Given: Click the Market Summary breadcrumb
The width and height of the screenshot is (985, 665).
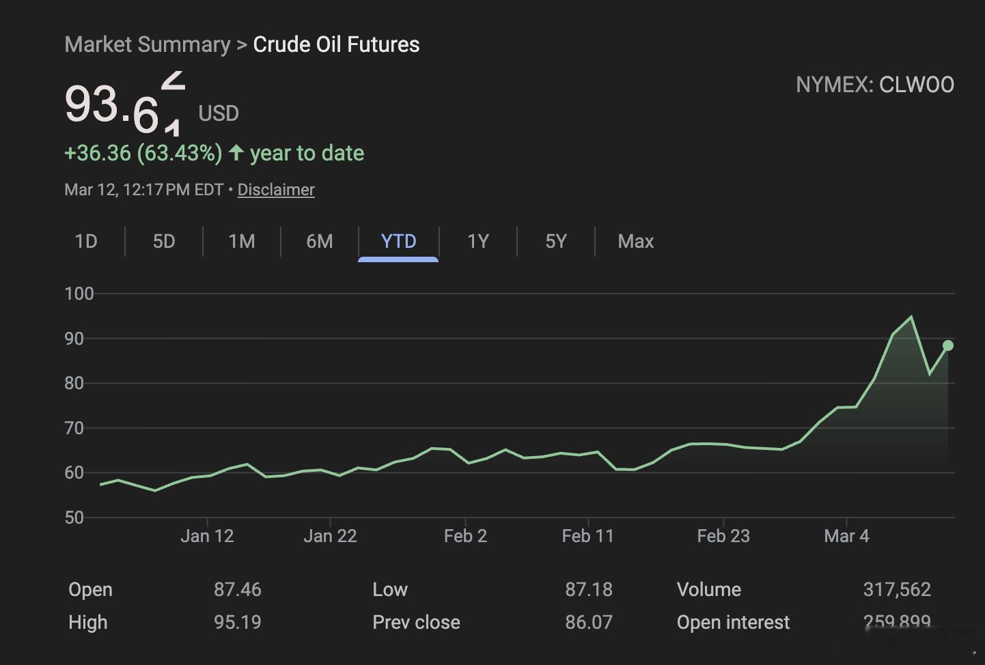Looking at the screenshot, I should (148, 44).
